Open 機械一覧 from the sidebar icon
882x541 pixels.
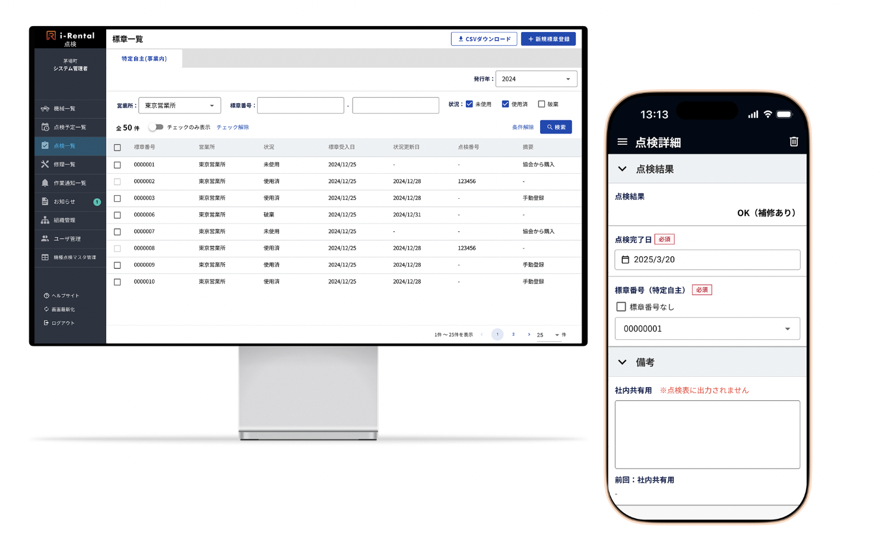pyautogui.click(x=45, y=109)
